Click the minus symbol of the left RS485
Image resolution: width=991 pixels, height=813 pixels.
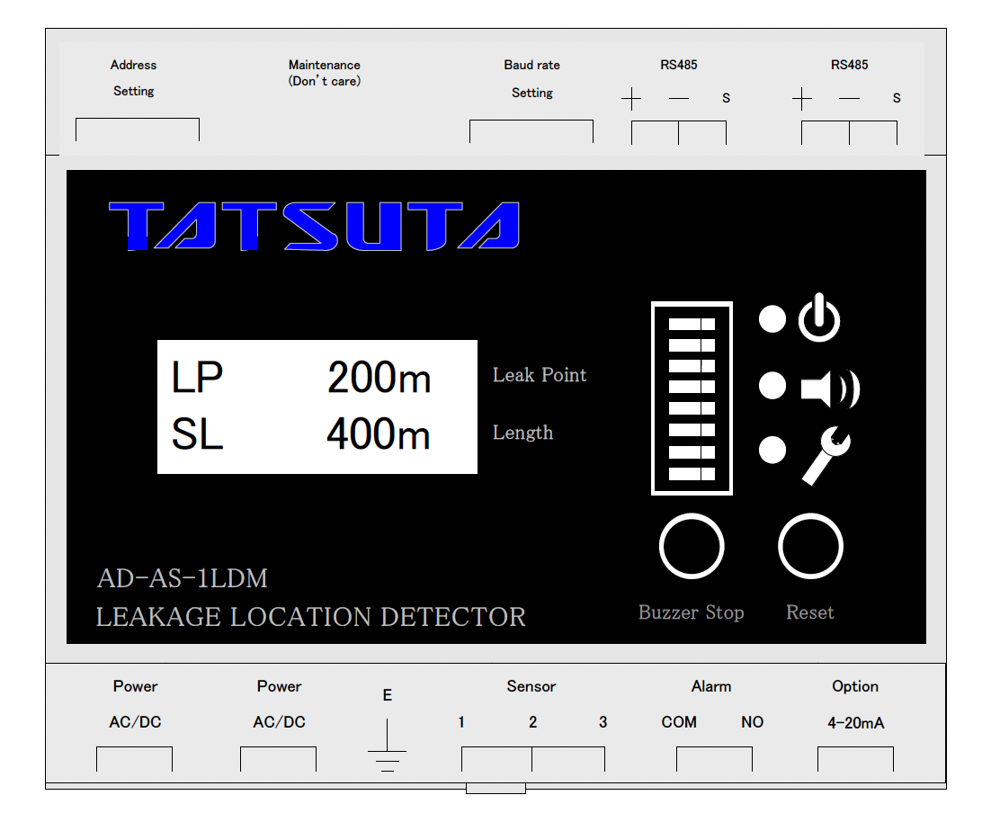(679, 99)
